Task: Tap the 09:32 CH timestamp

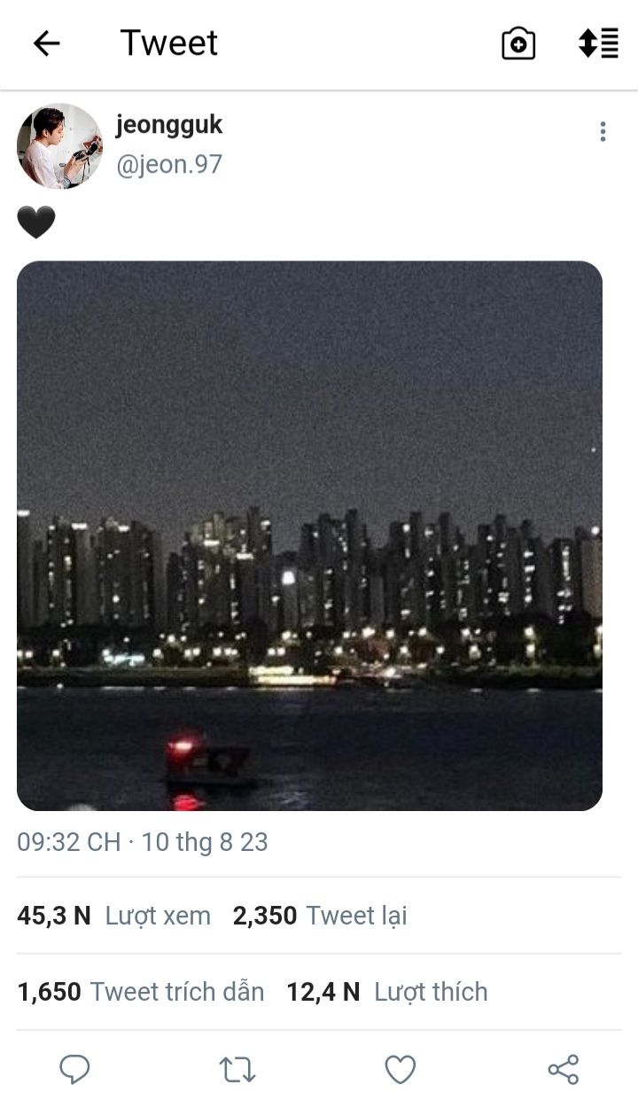Action: [x=69, y=842]
